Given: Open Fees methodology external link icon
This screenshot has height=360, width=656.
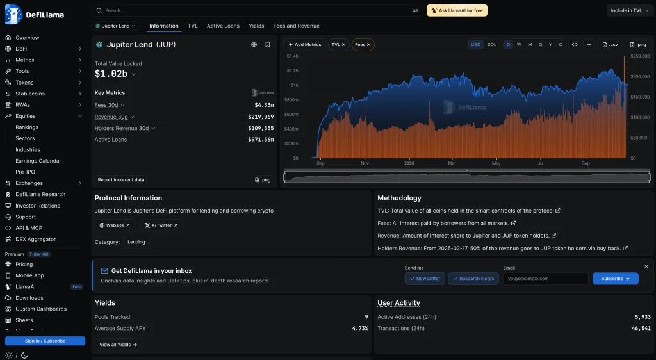Looking at the screenshot, I should click(x=513, y=224).
